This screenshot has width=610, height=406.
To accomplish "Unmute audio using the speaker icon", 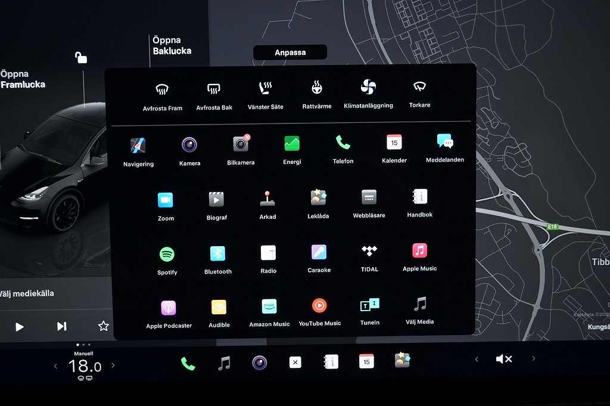I will (x=504, y=359).
